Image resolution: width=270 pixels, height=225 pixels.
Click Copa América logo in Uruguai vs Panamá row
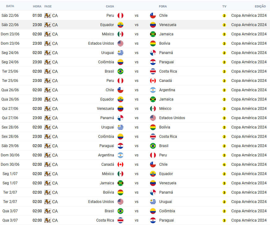click(47, 53)
